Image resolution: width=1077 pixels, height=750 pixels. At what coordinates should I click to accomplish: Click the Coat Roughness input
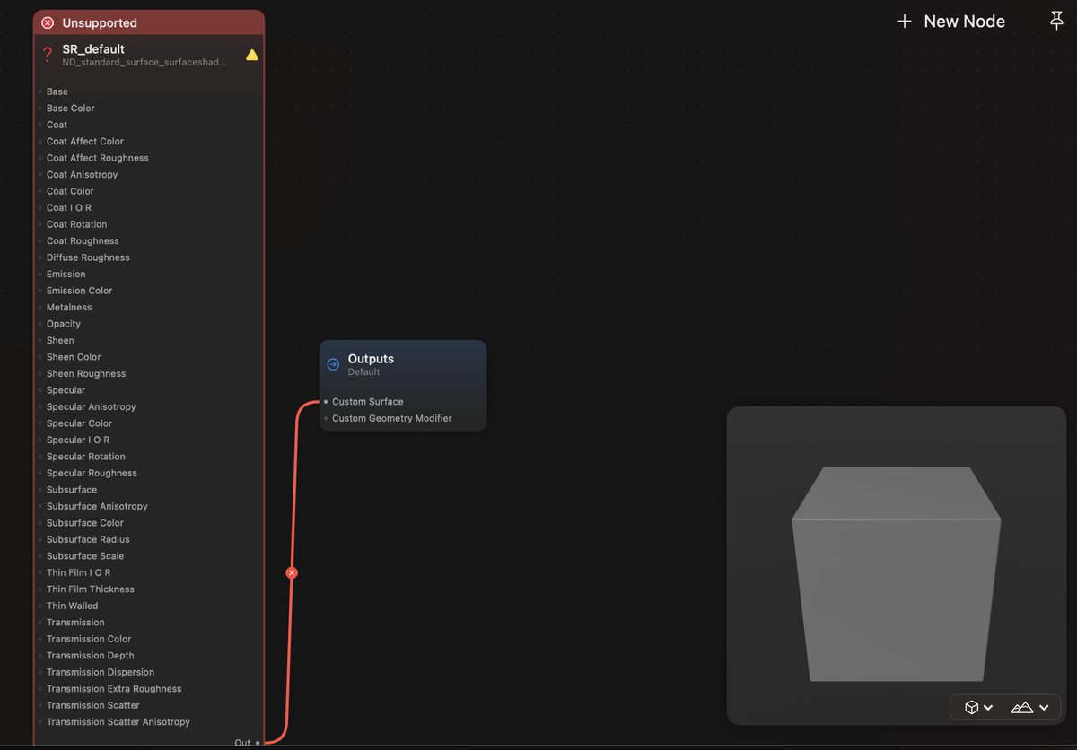point(83,240)
